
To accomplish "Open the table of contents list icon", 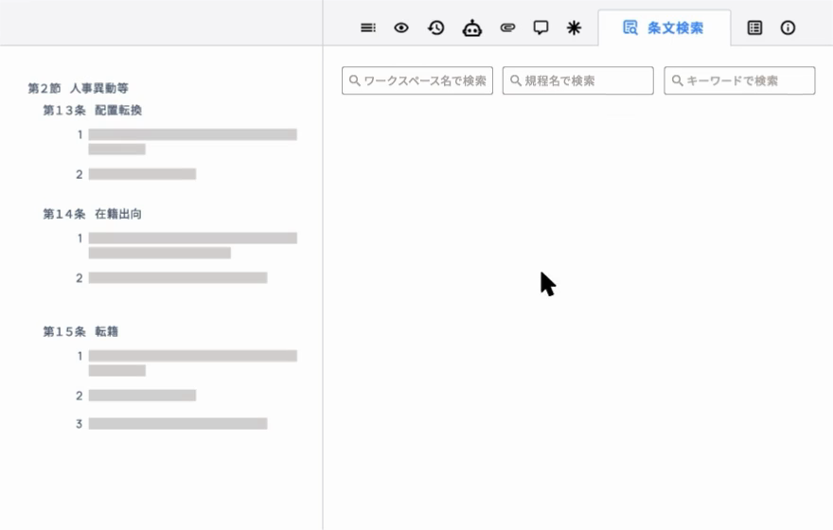I will (x=367, y=28).
